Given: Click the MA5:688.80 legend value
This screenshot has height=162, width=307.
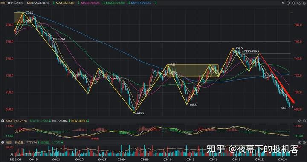Looking at the screenshot, I should (41, 3).
